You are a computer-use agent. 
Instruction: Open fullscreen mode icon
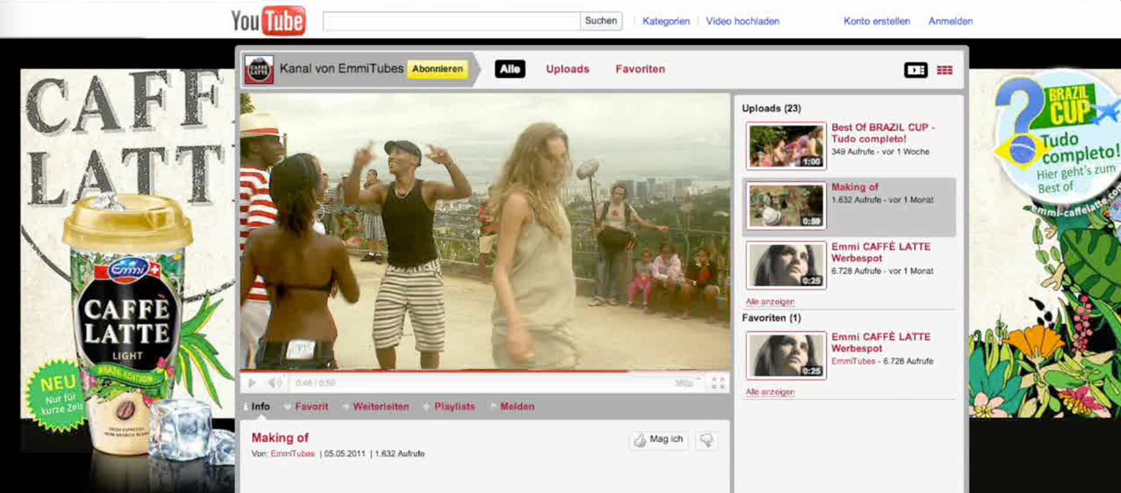(x=718, y=383)
